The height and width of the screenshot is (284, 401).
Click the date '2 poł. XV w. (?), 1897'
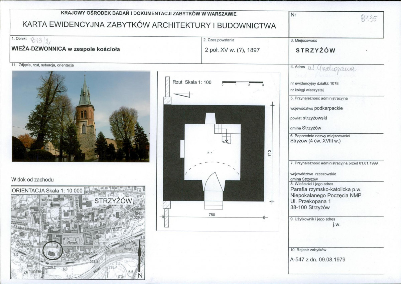coord(232,50)
